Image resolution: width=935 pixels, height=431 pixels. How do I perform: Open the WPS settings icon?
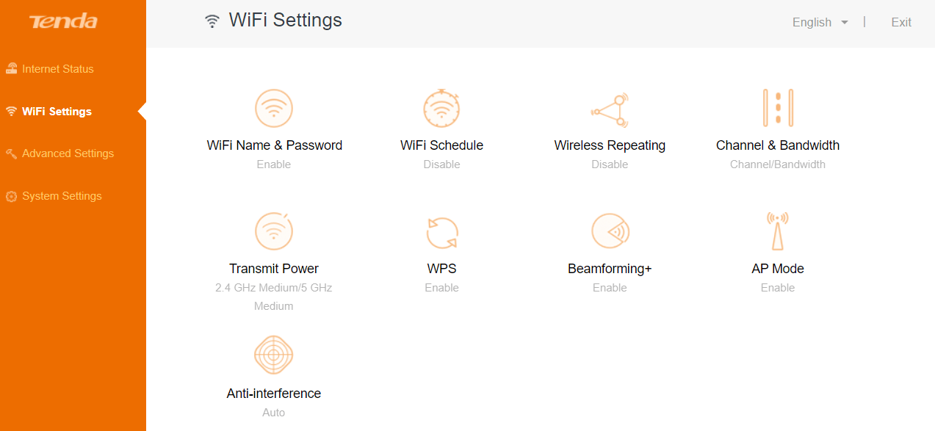click(x=441, y=231)
